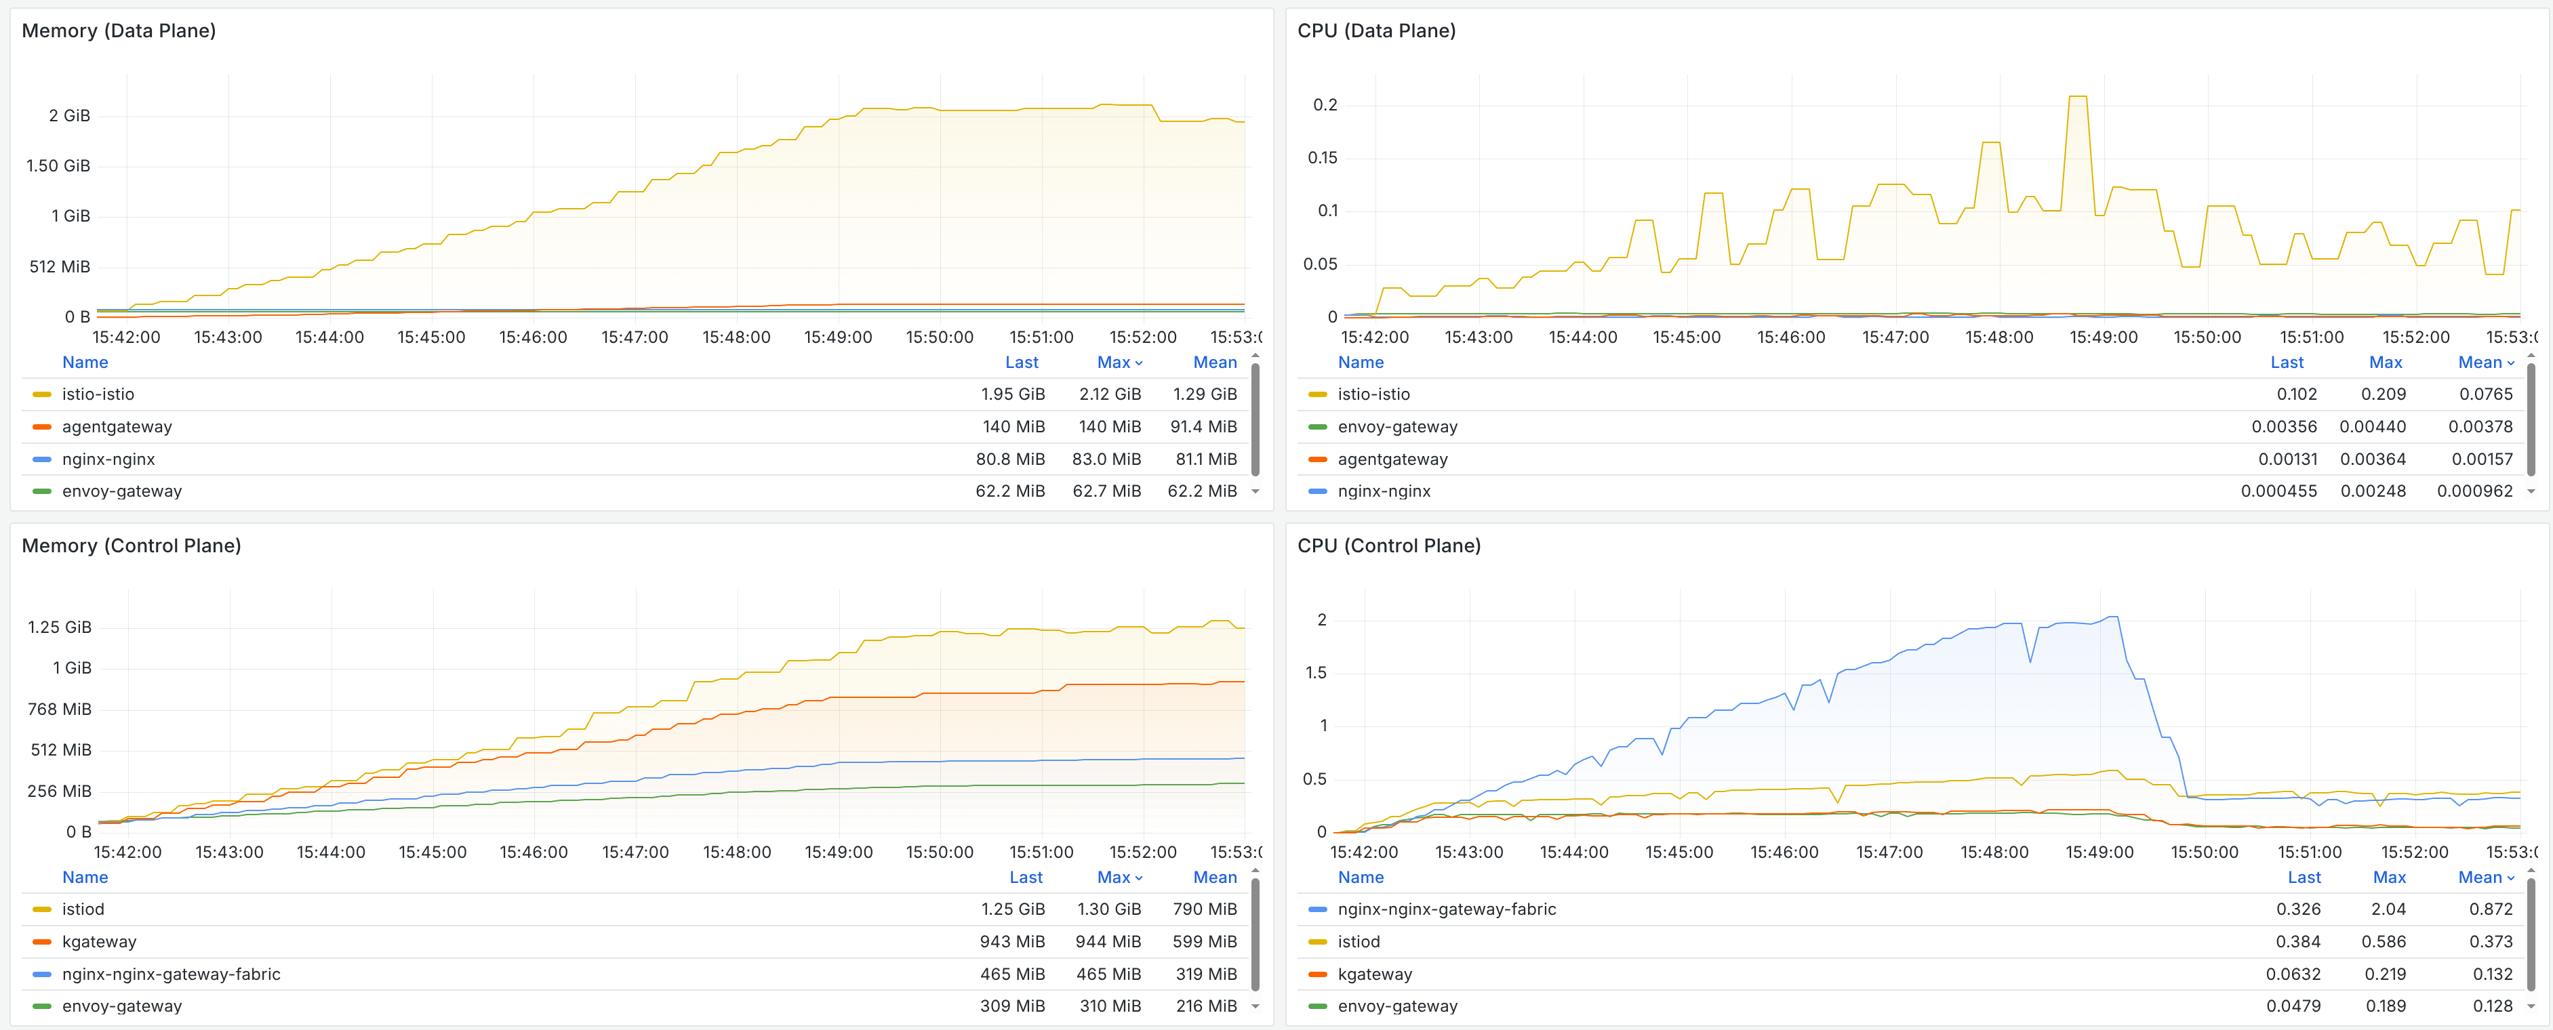
Task: Open CPU (Control Plane) panel title menu
Action: [1388, 545]
